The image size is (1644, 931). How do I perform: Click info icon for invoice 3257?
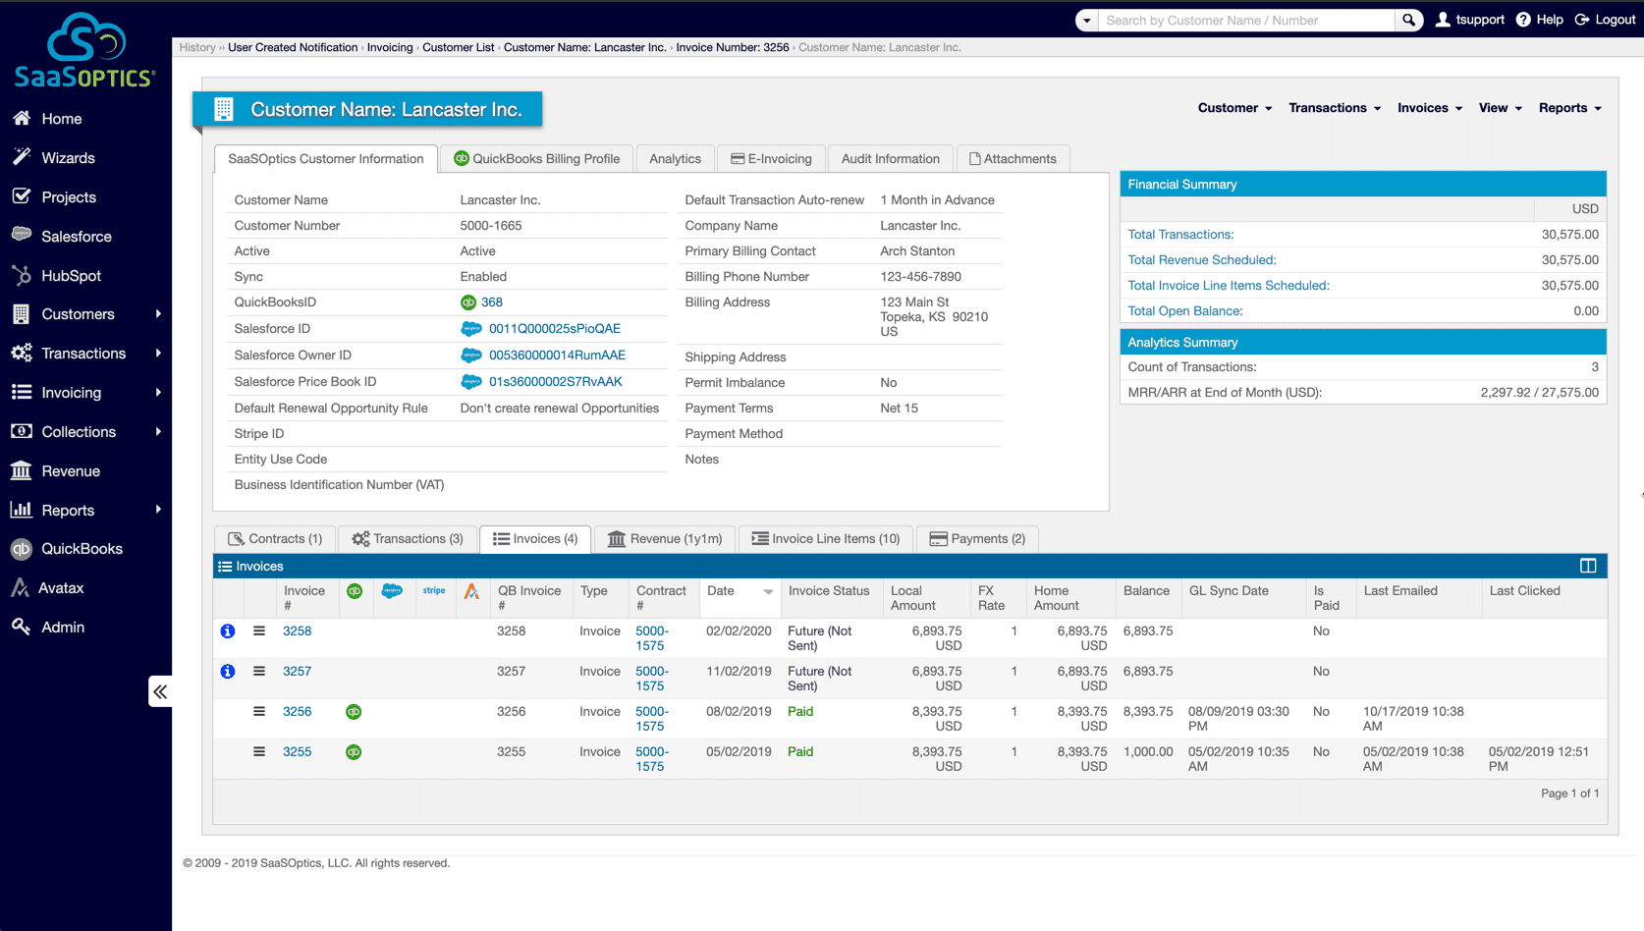(x=228, y=672)
